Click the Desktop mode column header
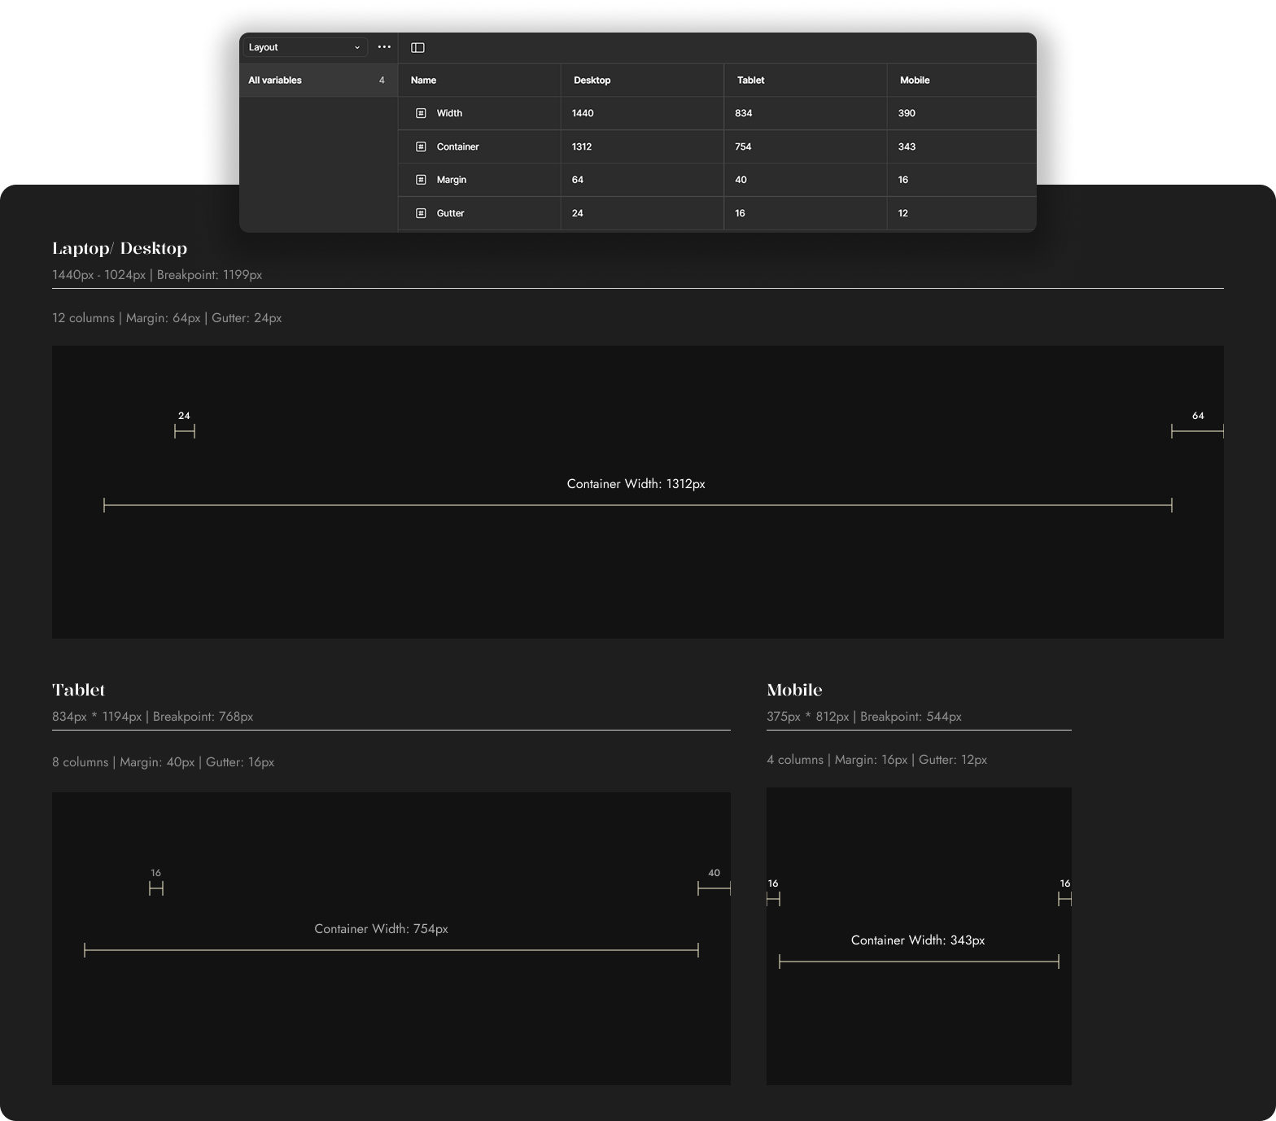This screenshot has width=1276, height=1121. pos(592,81)
